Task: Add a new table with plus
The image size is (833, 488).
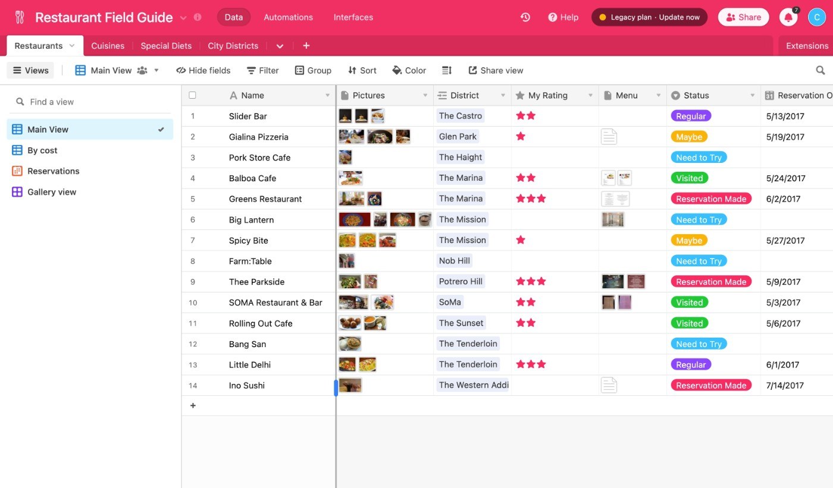Action: 306,46
